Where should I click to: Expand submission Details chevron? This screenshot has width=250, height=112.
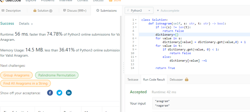(x=32, y=24)
